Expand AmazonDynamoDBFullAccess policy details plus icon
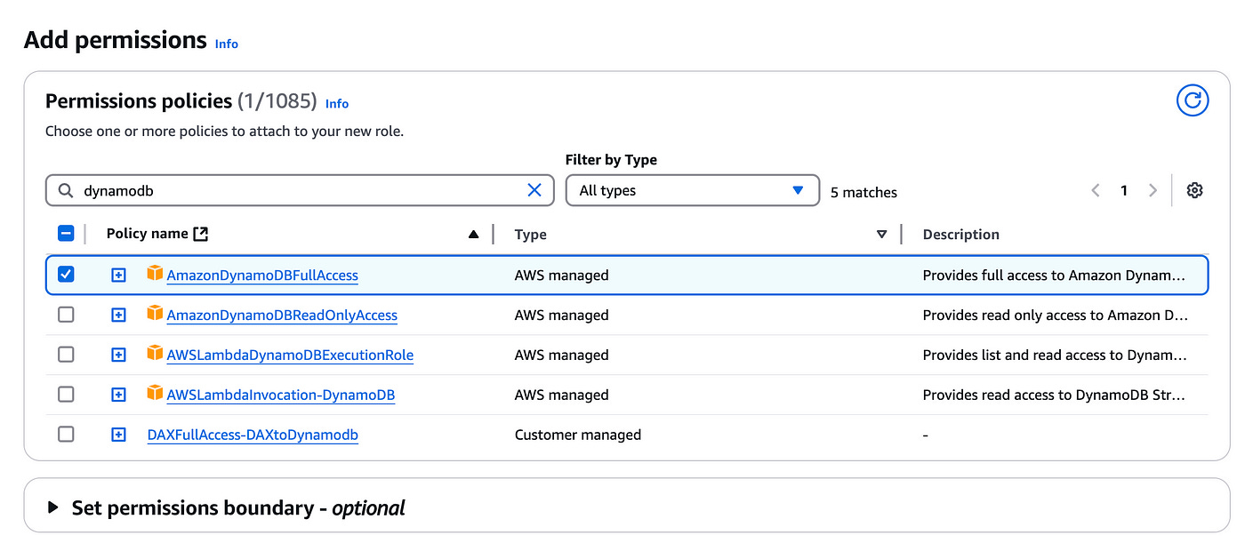This screenshot has height=543, width=1245. 118,275
